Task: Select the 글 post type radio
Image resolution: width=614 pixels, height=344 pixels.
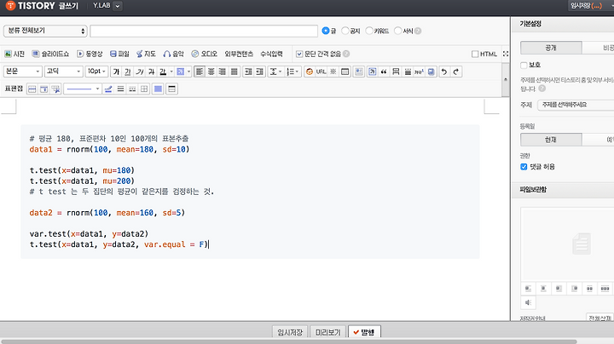Action: [326, 31]
